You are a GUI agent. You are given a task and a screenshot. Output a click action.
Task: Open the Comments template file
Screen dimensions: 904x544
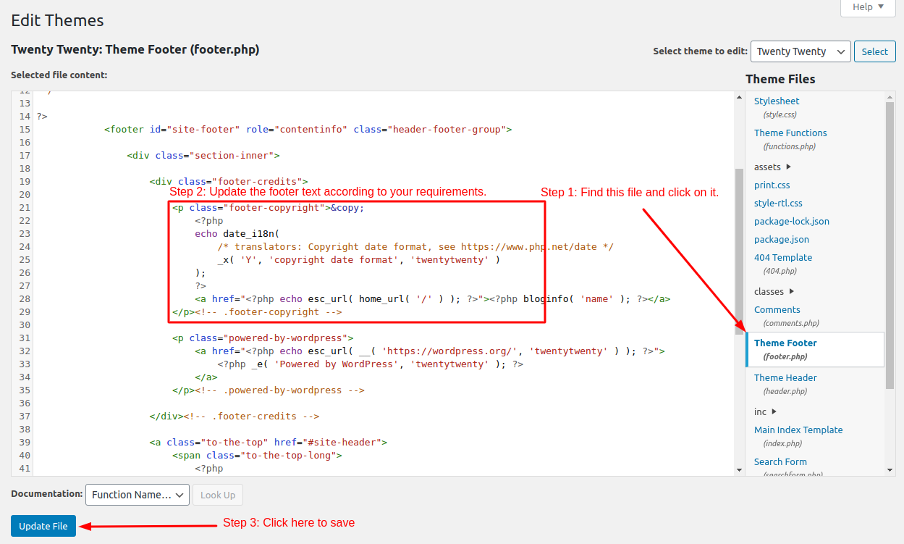pyautogui.click(x=777, y=310)
